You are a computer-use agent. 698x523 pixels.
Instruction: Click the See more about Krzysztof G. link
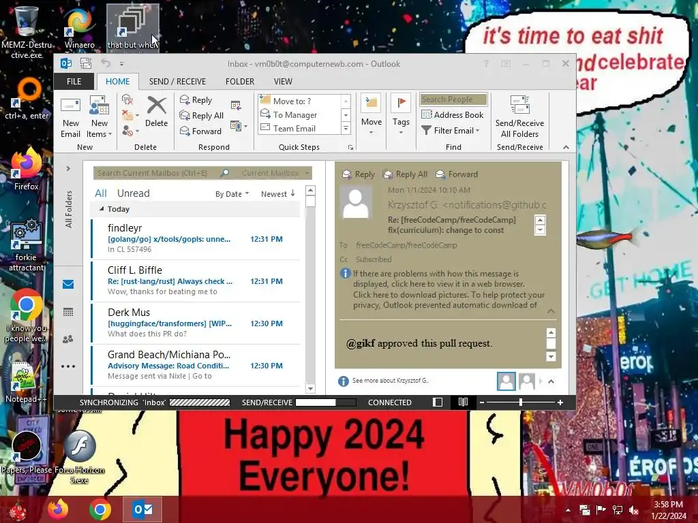[x=391, y=381]
